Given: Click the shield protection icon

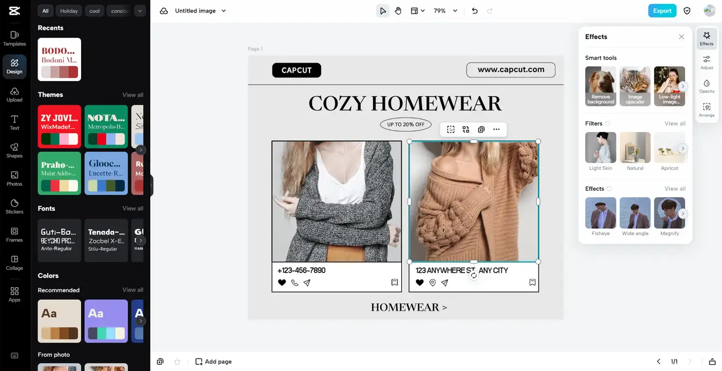Looking at the screenshot, I should 687,11.
